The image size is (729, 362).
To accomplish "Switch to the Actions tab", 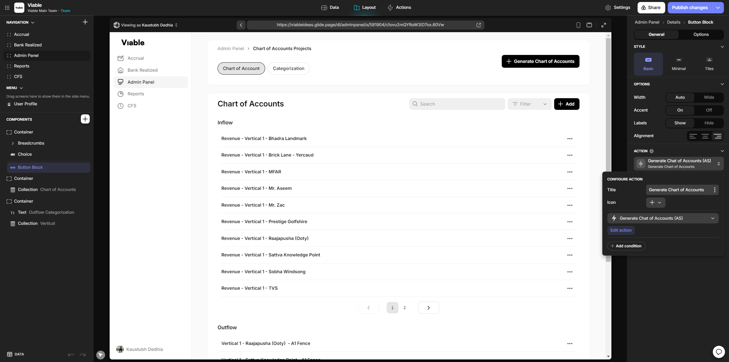I will [x=399, y=8].
